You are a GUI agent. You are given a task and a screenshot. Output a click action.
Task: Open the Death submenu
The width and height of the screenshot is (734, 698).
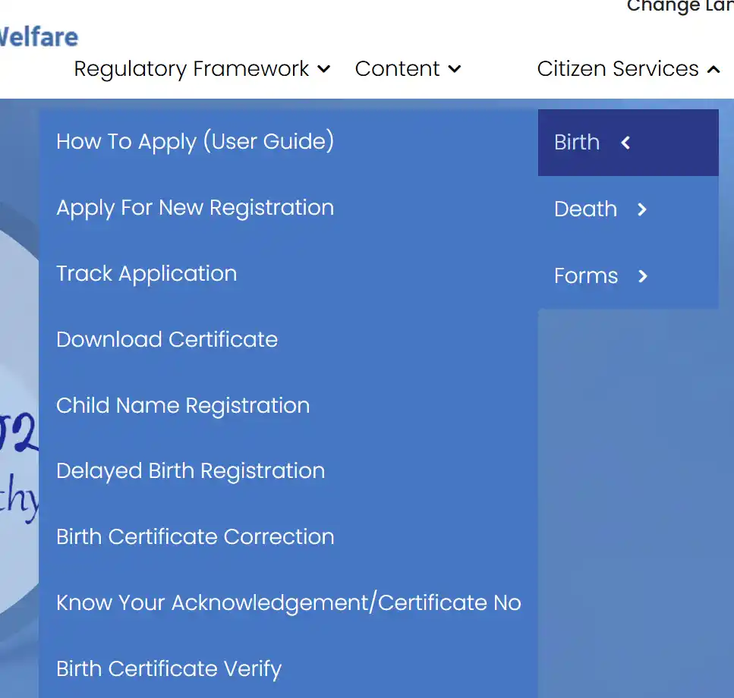point(628,209)
